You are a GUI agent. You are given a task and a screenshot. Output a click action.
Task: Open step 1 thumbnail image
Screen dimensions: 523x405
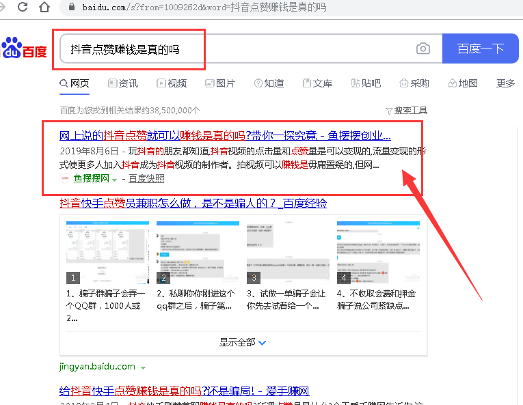point(107,252)
